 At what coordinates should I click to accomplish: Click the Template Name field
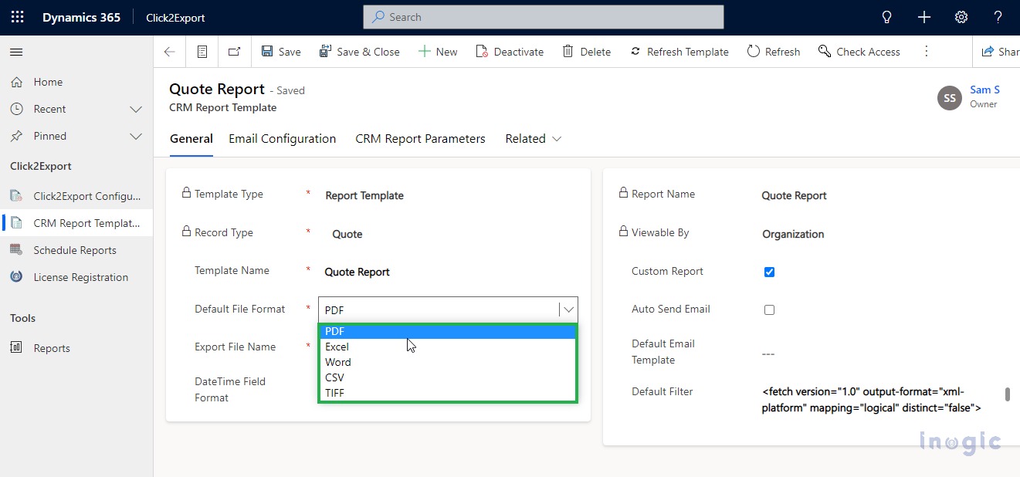coord(448,272)
